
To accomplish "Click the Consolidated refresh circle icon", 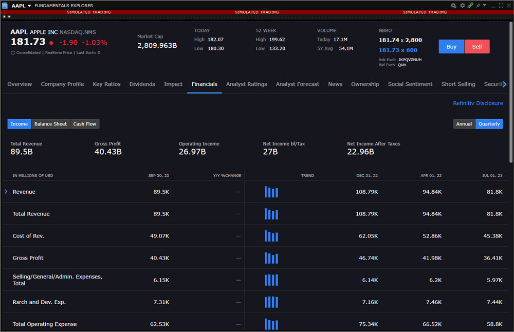I will 13,52.
